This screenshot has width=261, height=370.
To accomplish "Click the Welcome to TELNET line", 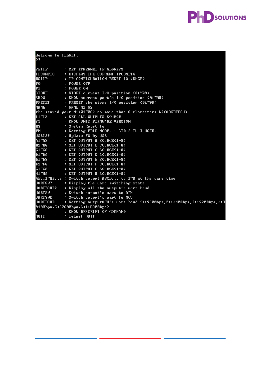I will click(x=57, y=55).
